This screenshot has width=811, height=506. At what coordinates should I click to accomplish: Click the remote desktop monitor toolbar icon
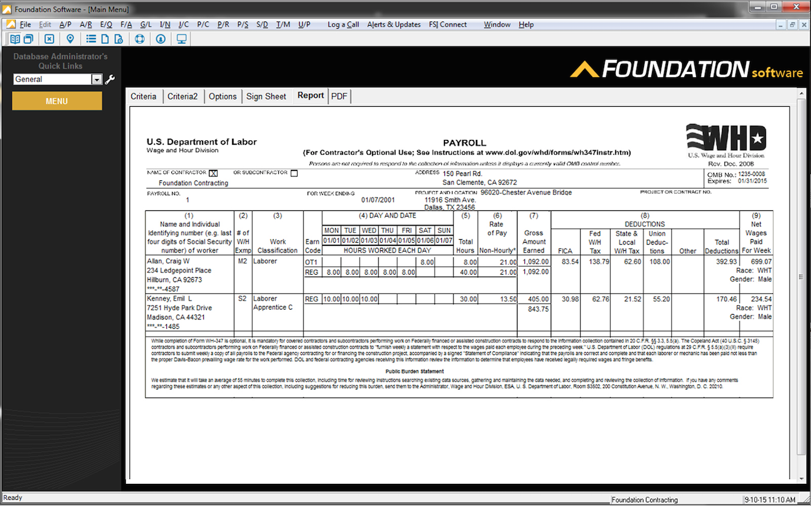click(x=182, y=39)
